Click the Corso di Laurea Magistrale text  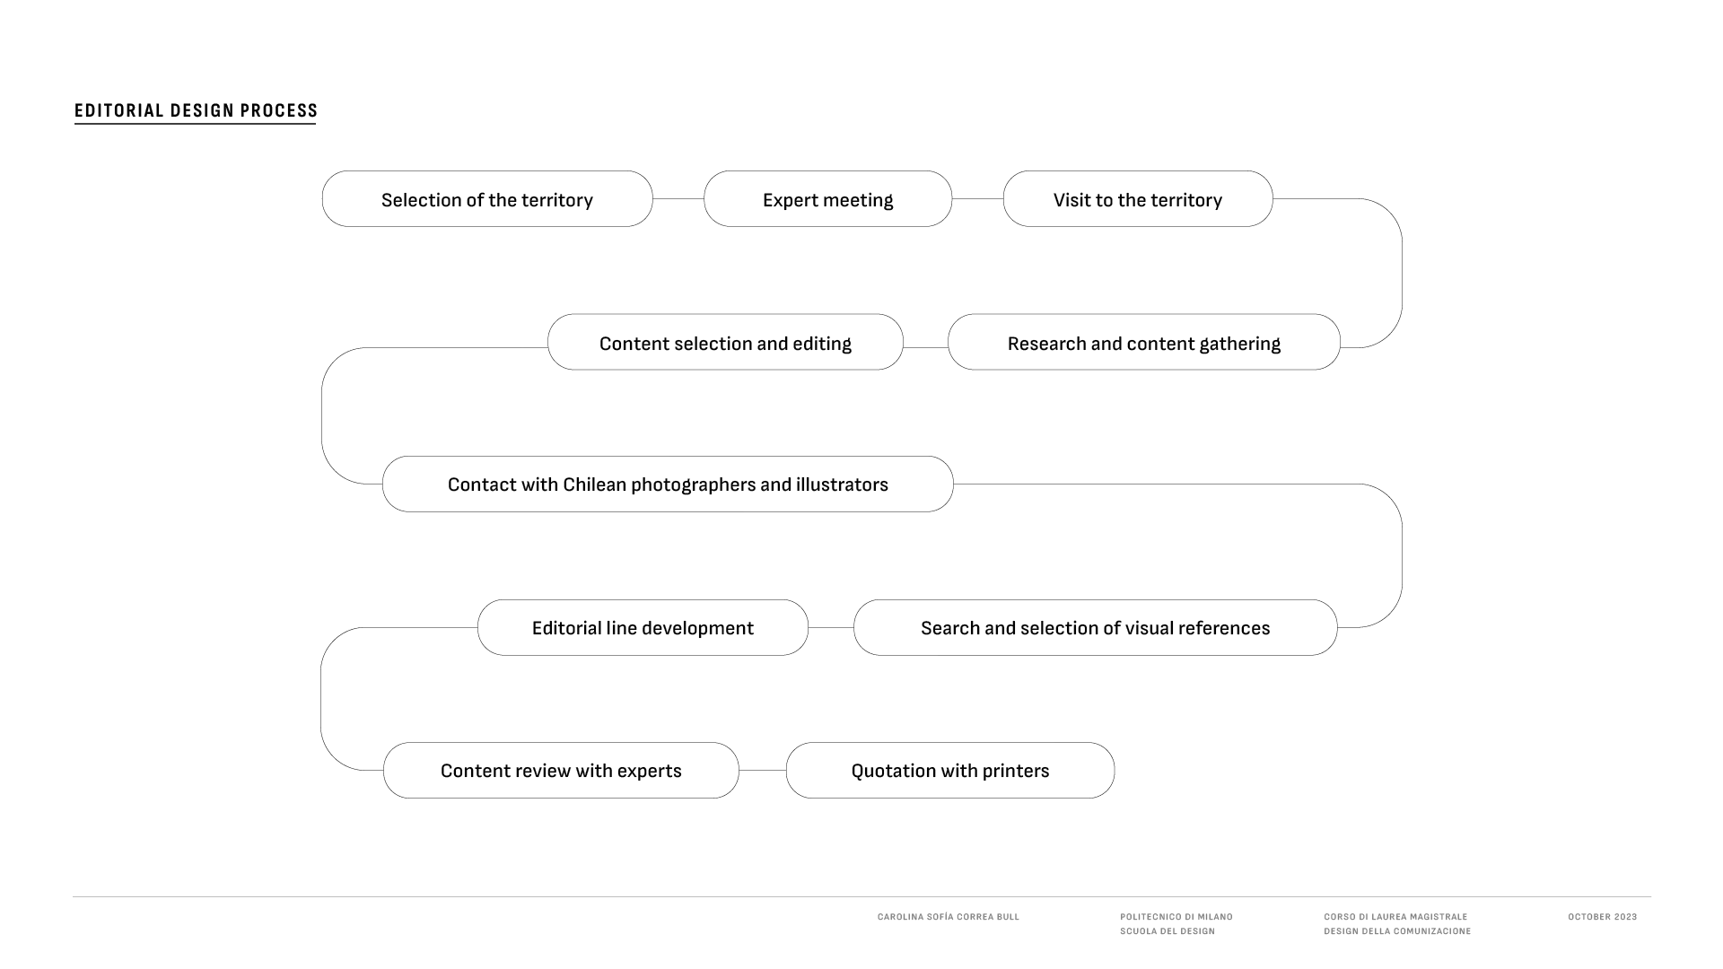click(x=1395, y=917)
